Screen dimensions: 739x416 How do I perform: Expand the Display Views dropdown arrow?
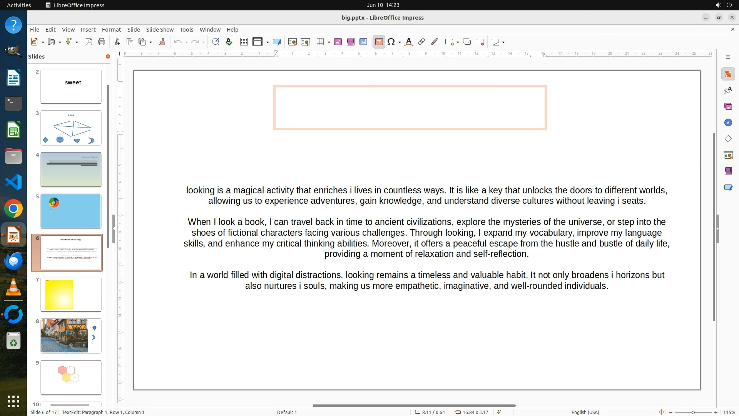268,42
